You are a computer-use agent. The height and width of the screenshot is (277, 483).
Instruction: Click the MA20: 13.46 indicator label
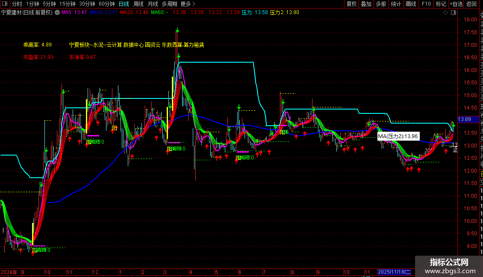tap(134, 13)
